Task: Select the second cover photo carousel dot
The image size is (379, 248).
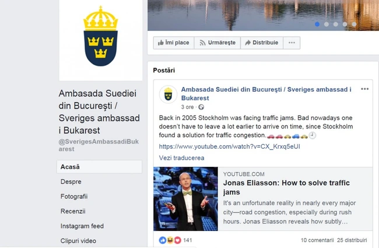Action: click(x=327, y=24)
